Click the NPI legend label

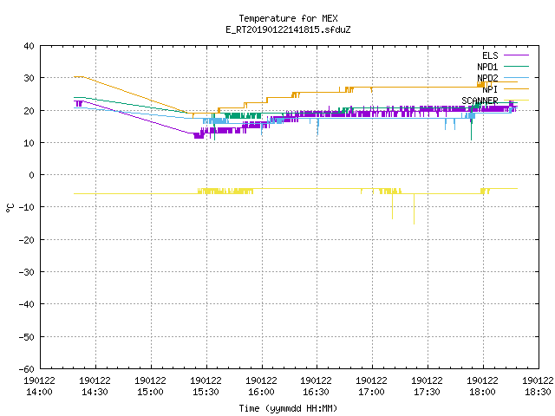pos(490,89)
